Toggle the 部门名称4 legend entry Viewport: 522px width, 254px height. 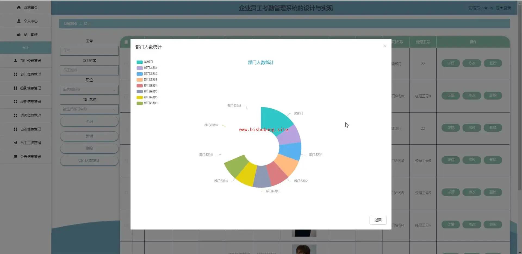click(x=147, y=85)
